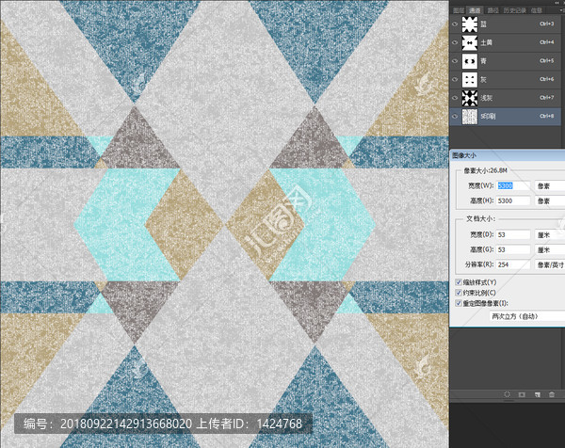Select the 蓝 channel thumbnail

(470, 24)
